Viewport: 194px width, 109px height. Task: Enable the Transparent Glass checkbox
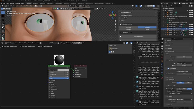[x=177, y=72]
